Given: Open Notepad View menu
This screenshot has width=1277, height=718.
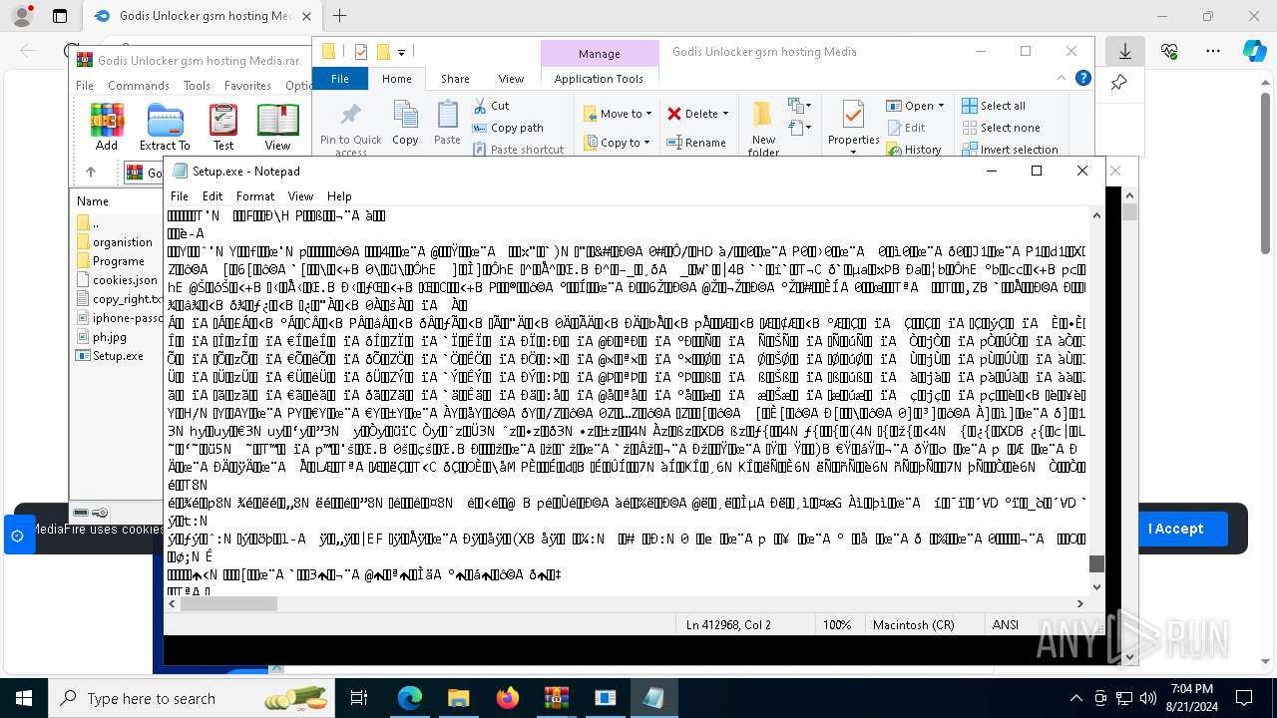Looking at the screenshot, I should click(x=300, y=196).
